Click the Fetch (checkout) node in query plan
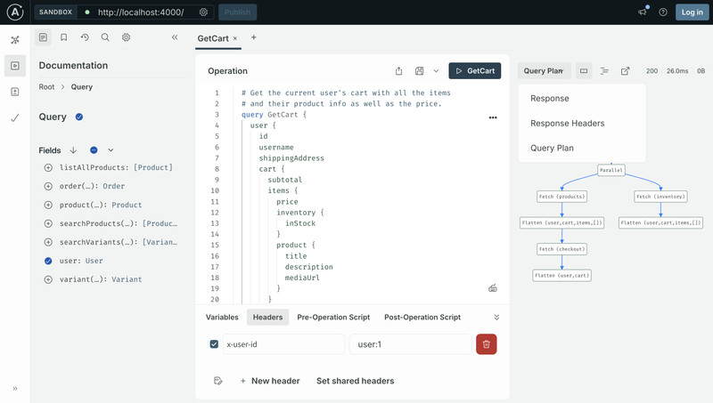713x403 pixels. click(x=561, y=249)
